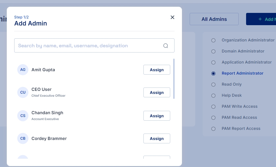Click Cordey Brammer's CB avatar
This screenshot has width=276, height=167.
pos(23,138)
